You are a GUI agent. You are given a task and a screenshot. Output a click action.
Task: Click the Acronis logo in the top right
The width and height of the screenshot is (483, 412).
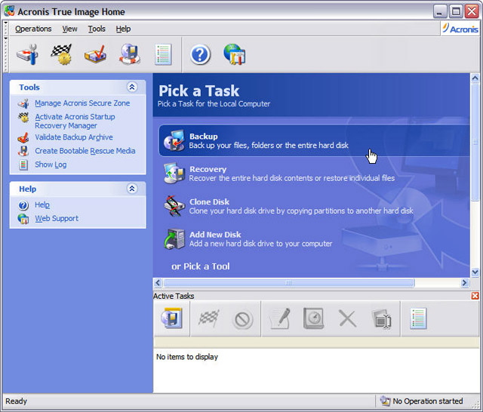[x=460, y=29]
